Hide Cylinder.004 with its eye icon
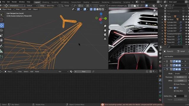This screenshot has height=106, width=189. (x=186, y=22)
